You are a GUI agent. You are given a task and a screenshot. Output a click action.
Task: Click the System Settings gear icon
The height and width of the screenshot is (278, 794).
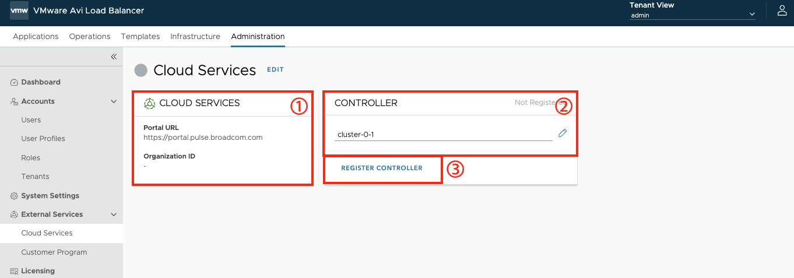coord(15,196)
